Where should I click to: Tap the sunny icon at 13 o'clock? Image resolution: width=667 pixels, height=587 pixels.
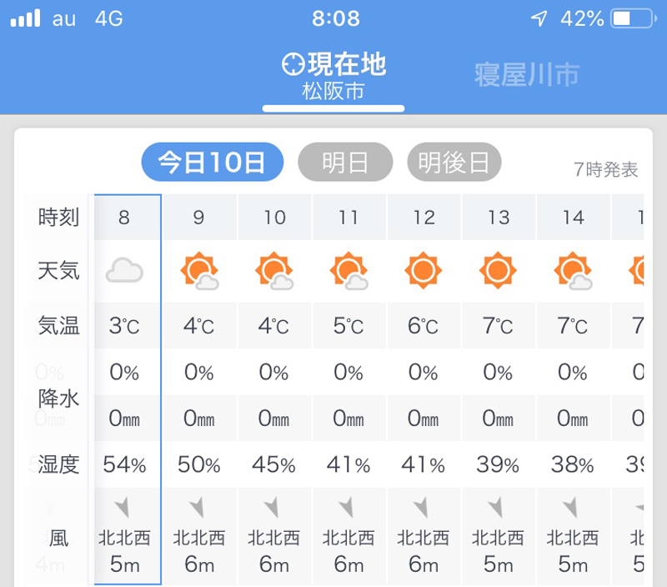tap(498, 270)
